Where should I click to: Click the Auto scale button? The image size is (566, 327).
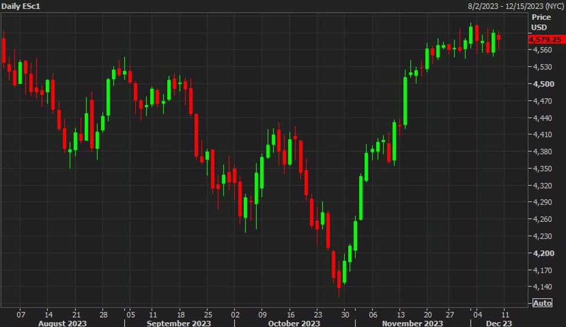(x=542, y=303)
